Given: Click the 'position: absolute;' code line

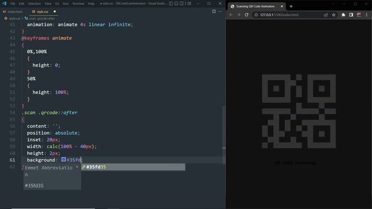Looking at the screenshot, I should 53,133.
